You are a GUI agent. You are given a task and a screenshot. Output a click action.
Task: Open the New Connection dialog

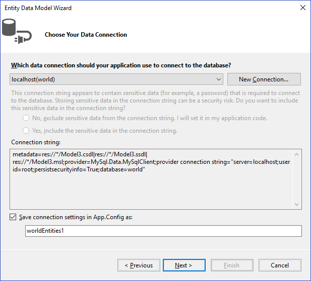tap(264, 79)
